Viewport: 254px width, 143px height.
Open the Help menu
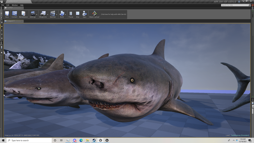click(x=22, y=5)
